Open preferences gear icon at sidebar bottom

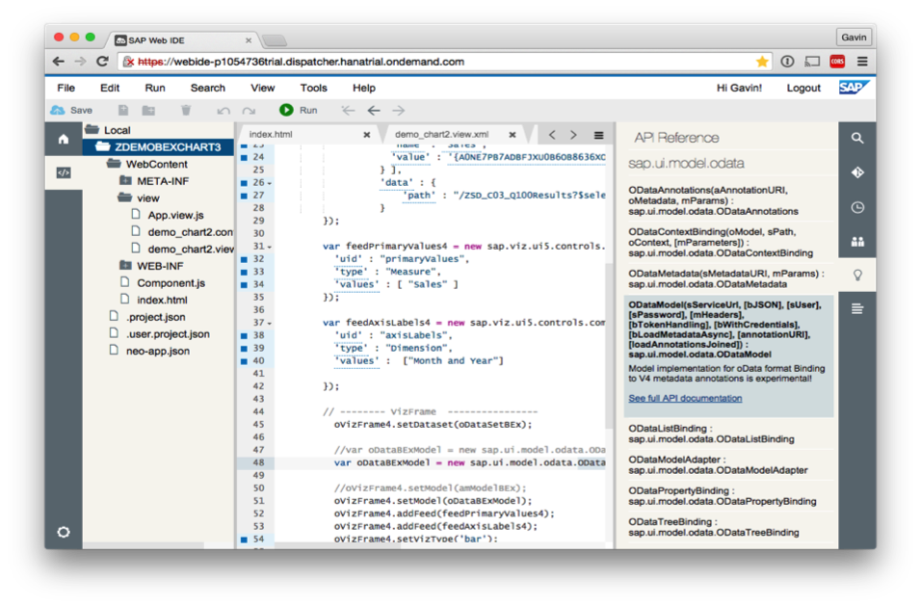coord(64,532)
